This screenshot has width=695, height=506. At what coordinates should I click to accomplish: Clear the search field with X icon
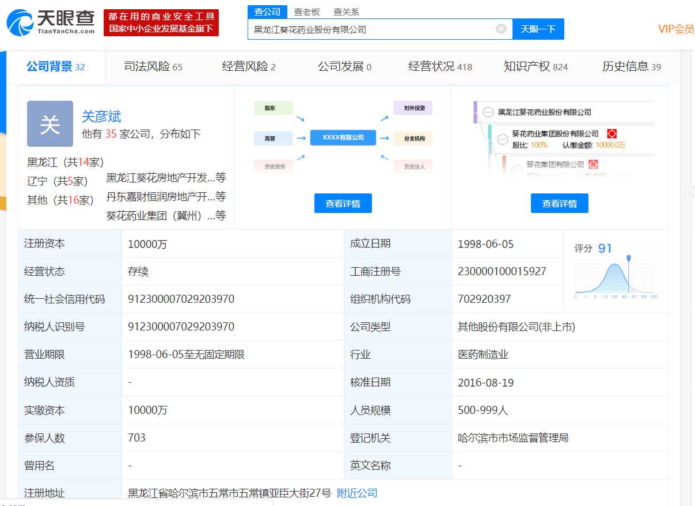coord(501,29)
